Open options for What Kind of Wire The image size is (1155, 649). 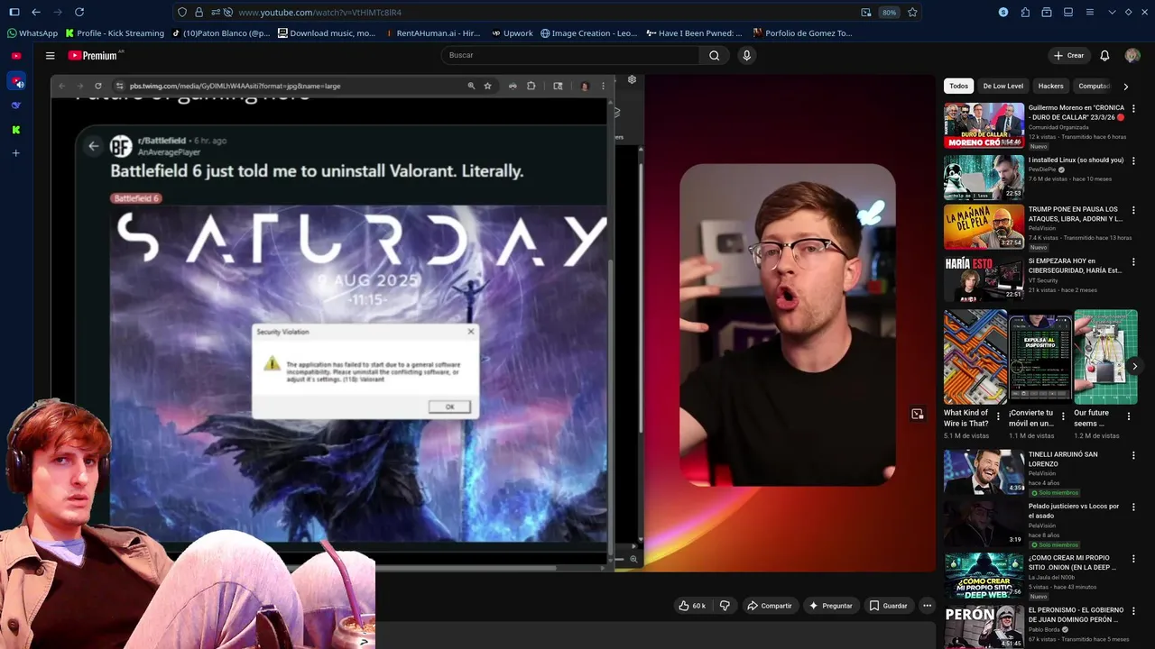click(x=998, y=416)
